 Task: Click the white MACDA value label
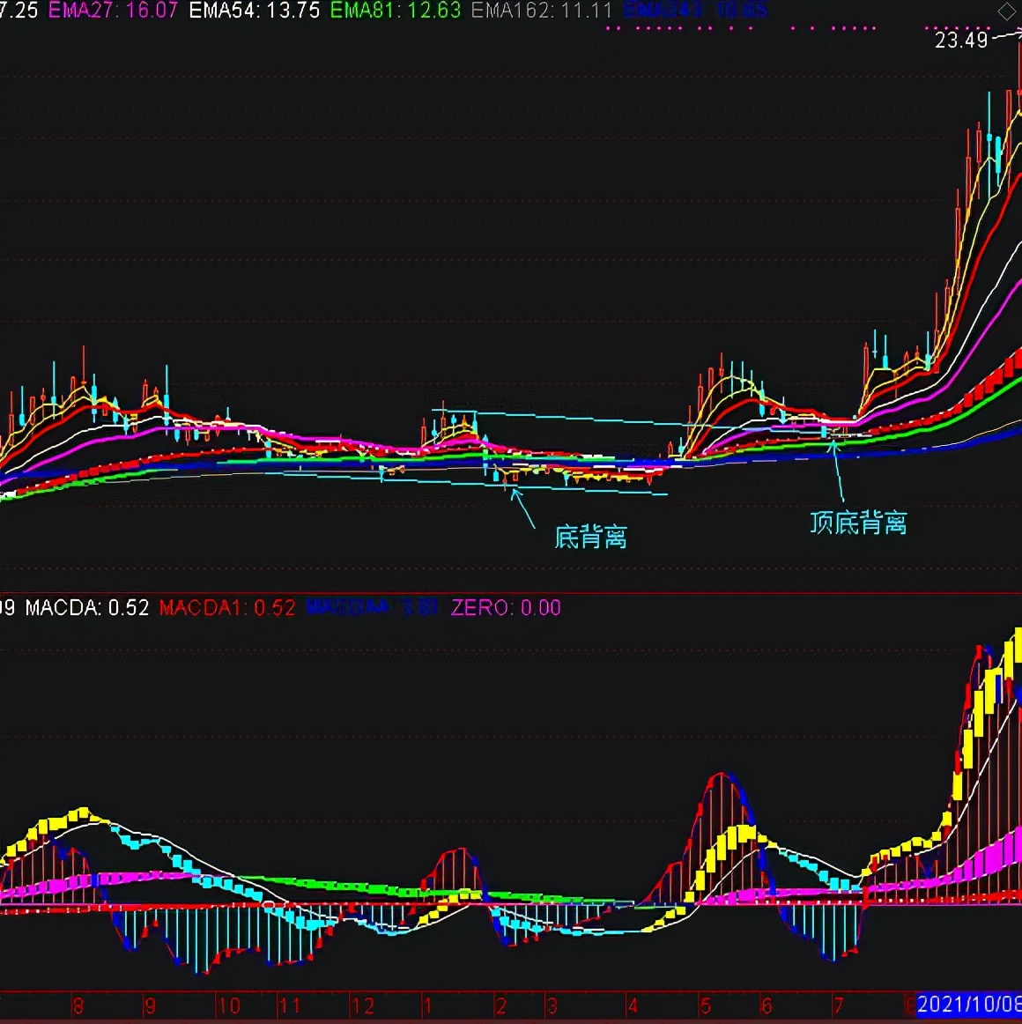coord(87,607)
